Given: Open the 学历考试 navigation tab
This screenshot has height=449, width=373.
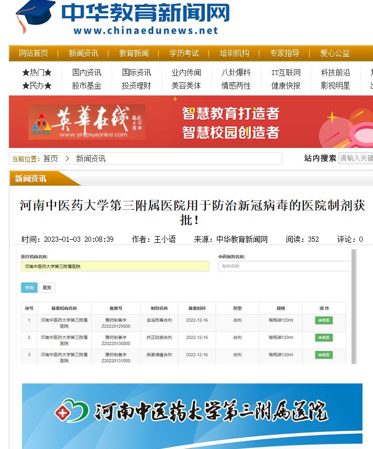Looking at the screenshot, I should 184,53.
